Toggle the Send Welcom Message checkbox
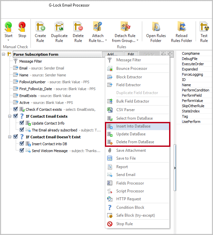The height and width of the screenshot is (235, 213). pos(22,150)
